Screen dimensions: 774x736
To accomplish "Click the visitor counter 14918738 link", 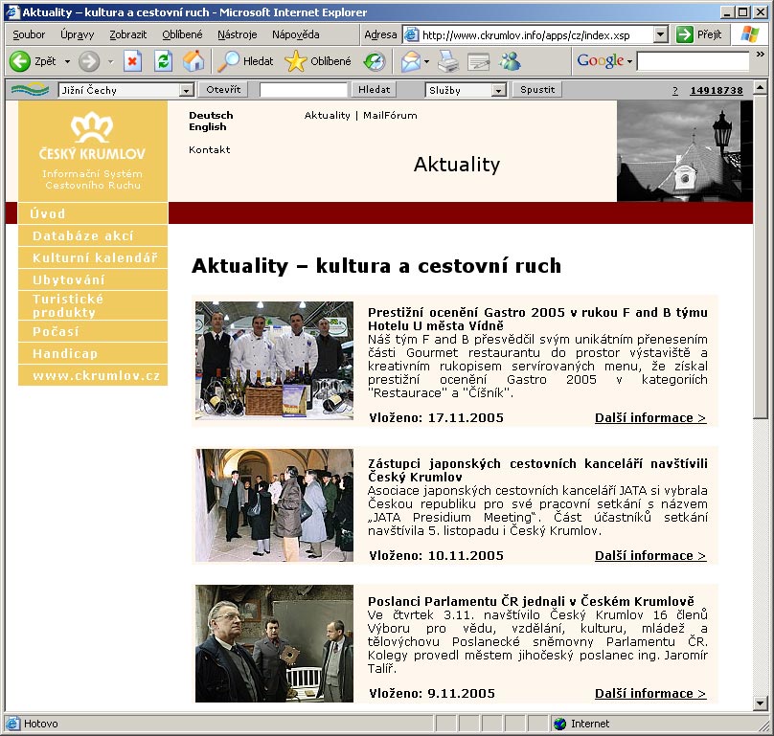I will pyautogui.click(x=717, y=90).
